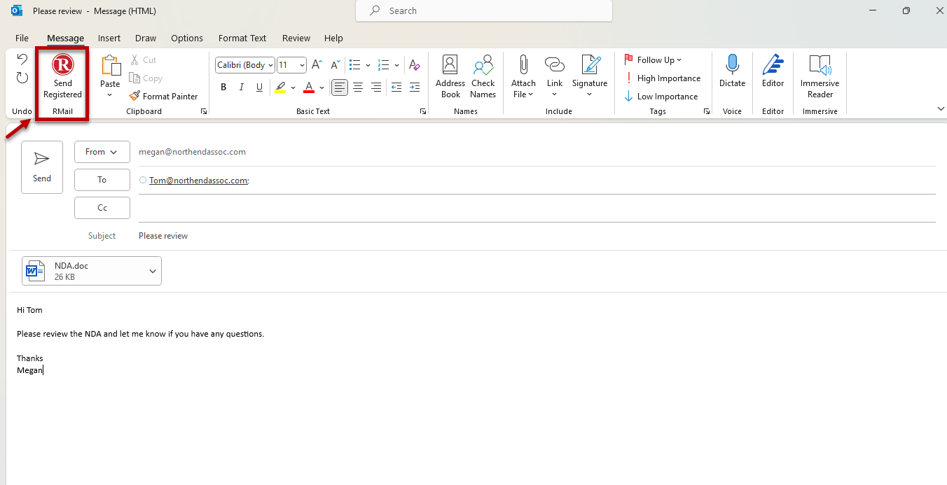Open the Review ribbon tab

(x=296, y=38)
